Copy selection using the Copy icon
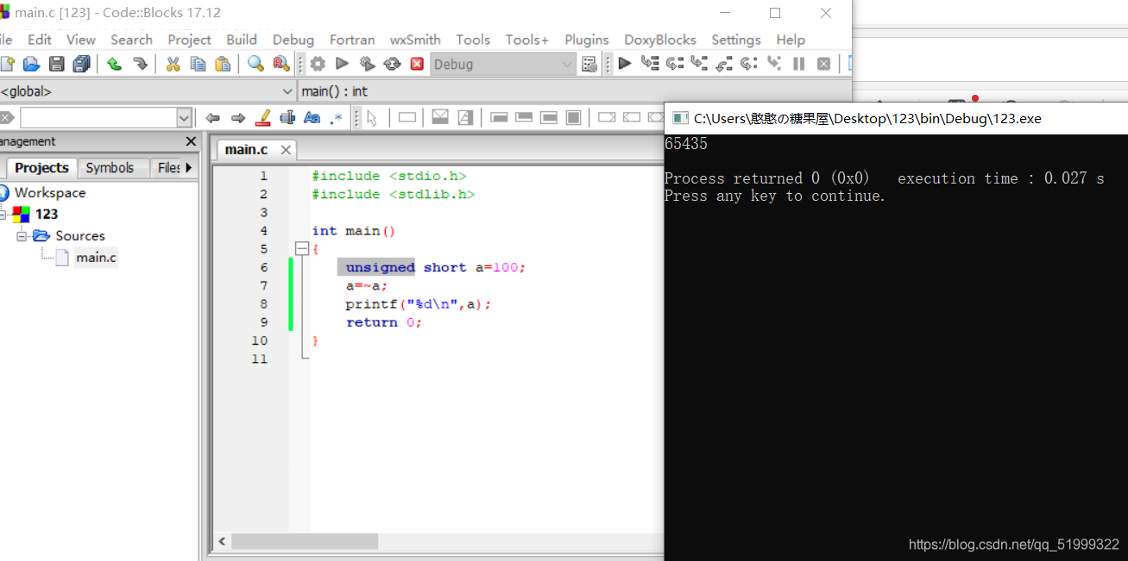This screenshot has height=561, width=1128. pyautogui.click(x=198, y=64)
